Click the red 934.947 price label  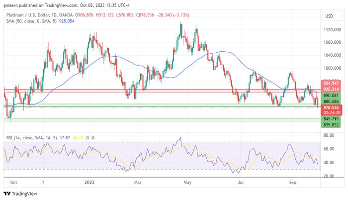[331, 83]
